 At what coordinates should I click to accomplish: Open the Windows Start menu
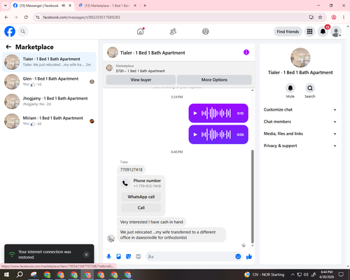(x=6, y=274)
